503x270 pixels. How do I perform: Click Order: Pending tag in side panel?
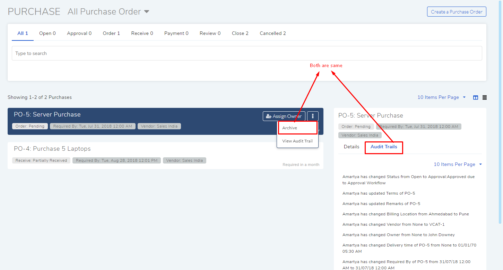point(356,127)
